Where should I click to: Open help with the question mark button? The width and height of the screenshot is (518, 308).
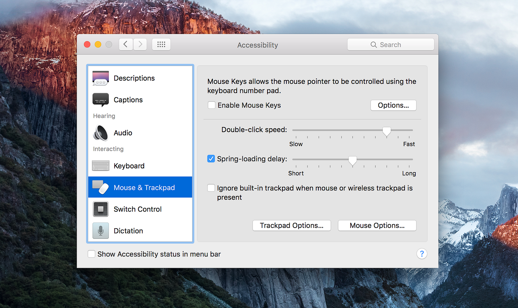tap(422, 254)
